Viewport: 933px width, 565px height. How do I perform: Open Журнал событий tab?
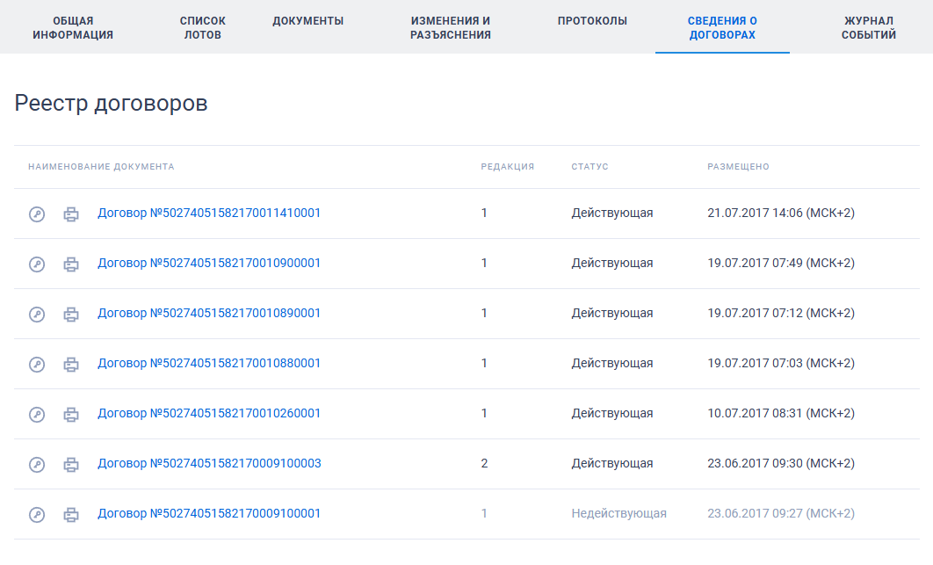[x=869, y=27]
